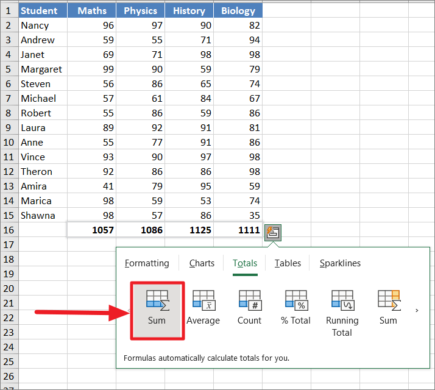Switch to the Tables tab
Image resolution: width=435 pixels, height=390 pixels.
click(288, 263)
